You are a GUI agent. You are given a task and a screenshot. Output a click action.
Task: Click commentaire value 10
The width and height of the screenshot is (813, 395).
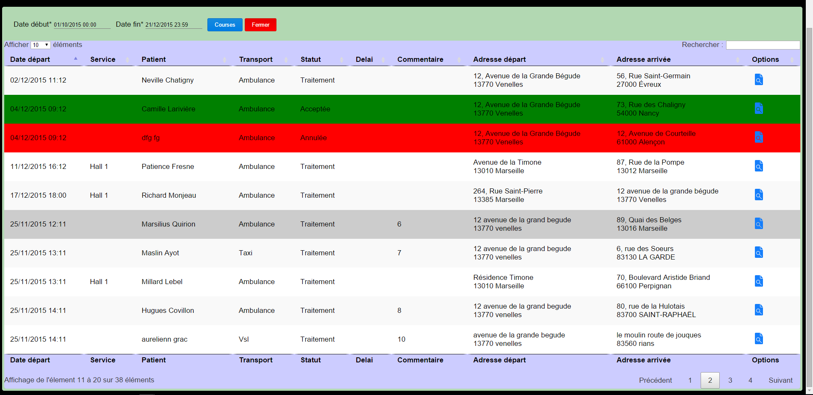(x=401, y=339)
